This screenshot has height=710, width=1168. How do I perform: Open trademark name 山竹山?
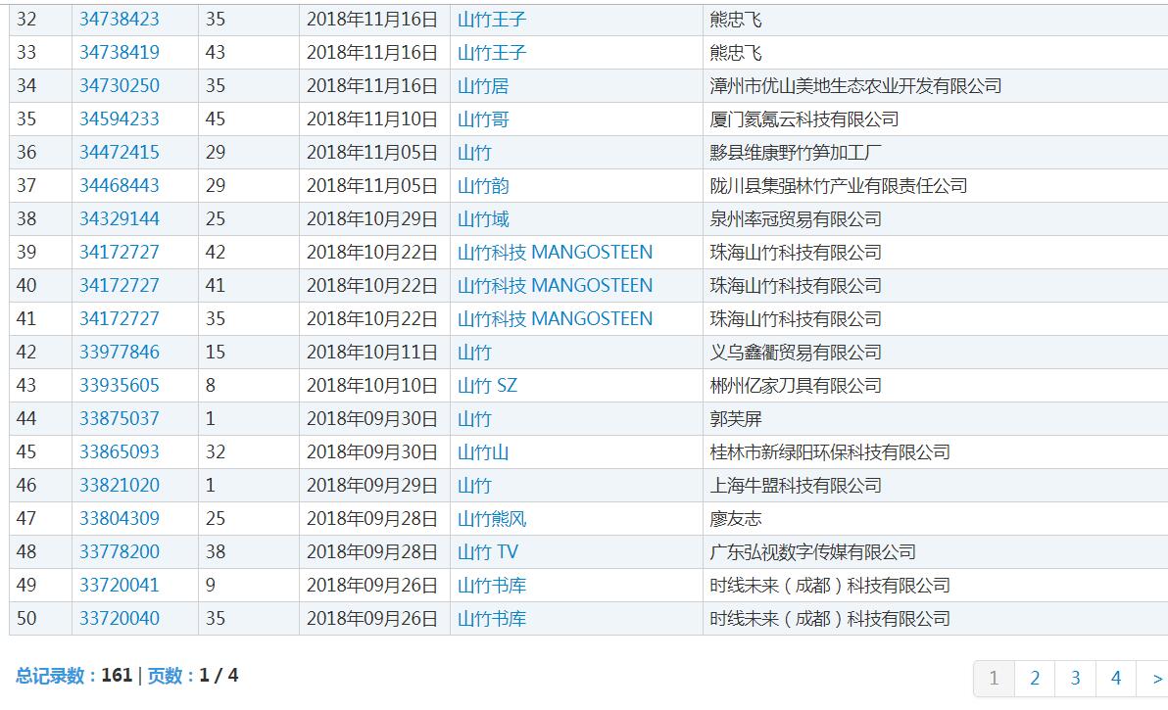[483, 451]
